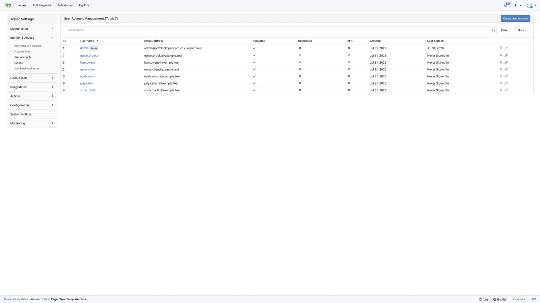Select User Accounts submenu item
The width and height of the screenshot is (540, 303).
(23, 57)
